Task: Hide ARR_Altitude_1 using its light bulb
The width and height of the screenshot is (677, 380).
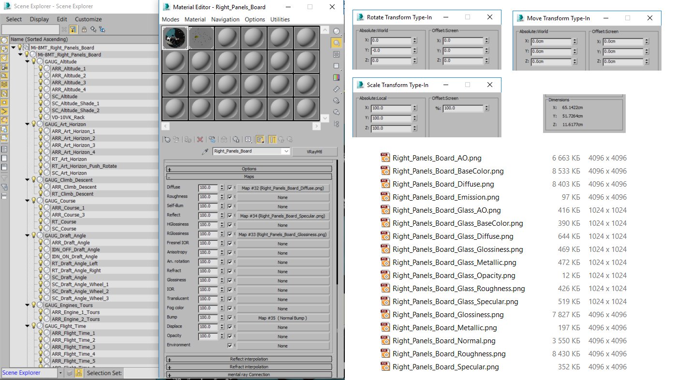Action: coord(41,69)
